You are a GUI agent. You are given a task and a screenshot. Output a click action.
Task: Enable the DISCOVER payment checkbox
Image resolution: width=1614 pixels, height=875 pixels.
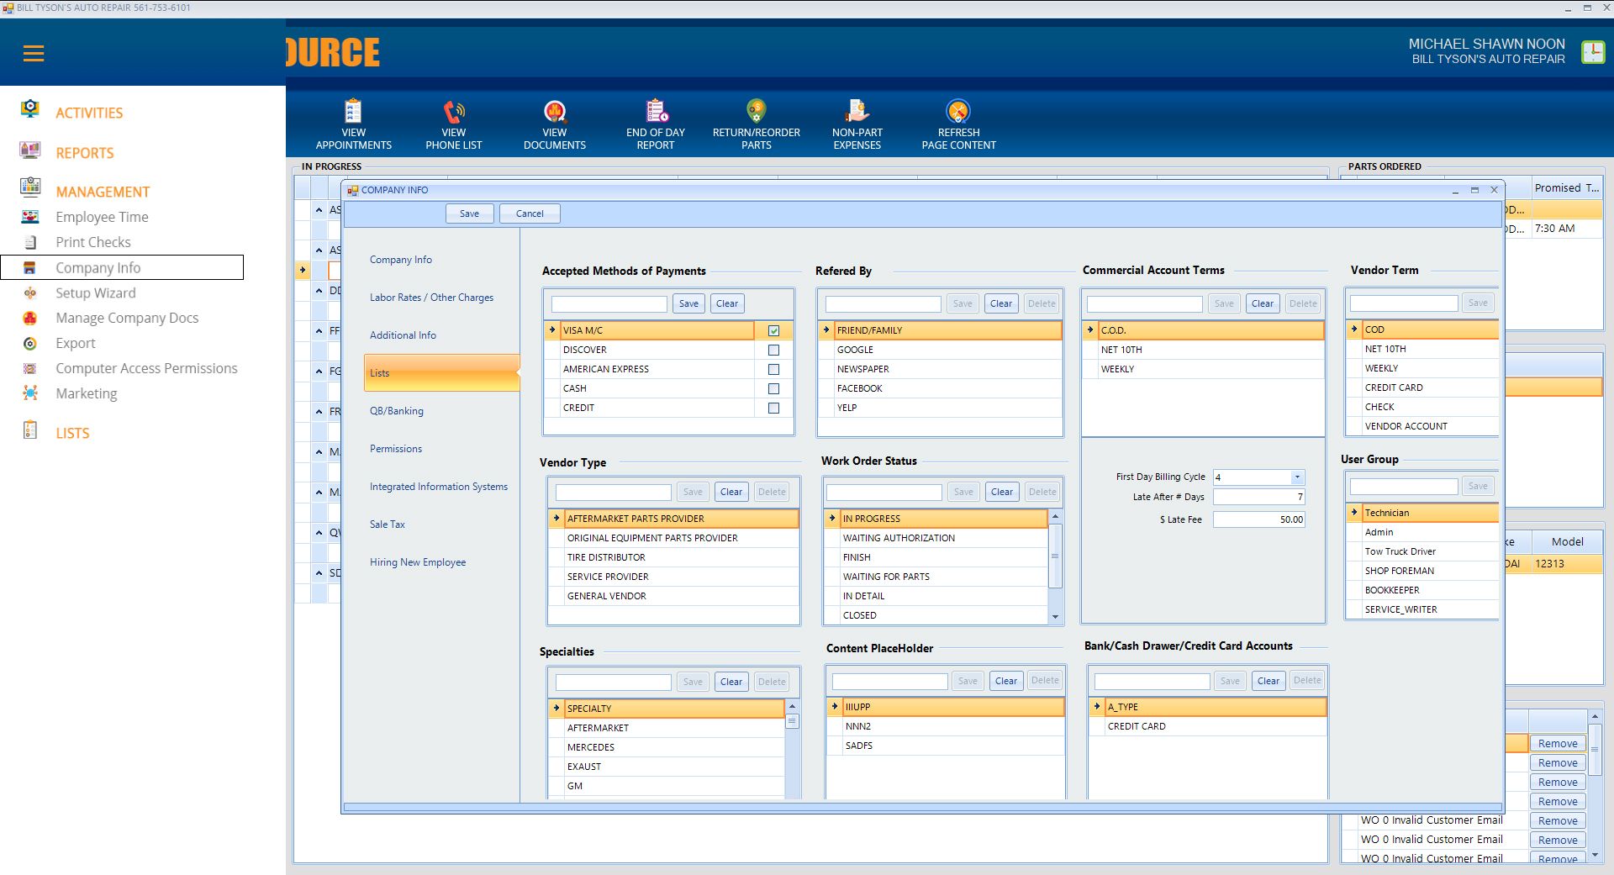coord(773,350)
